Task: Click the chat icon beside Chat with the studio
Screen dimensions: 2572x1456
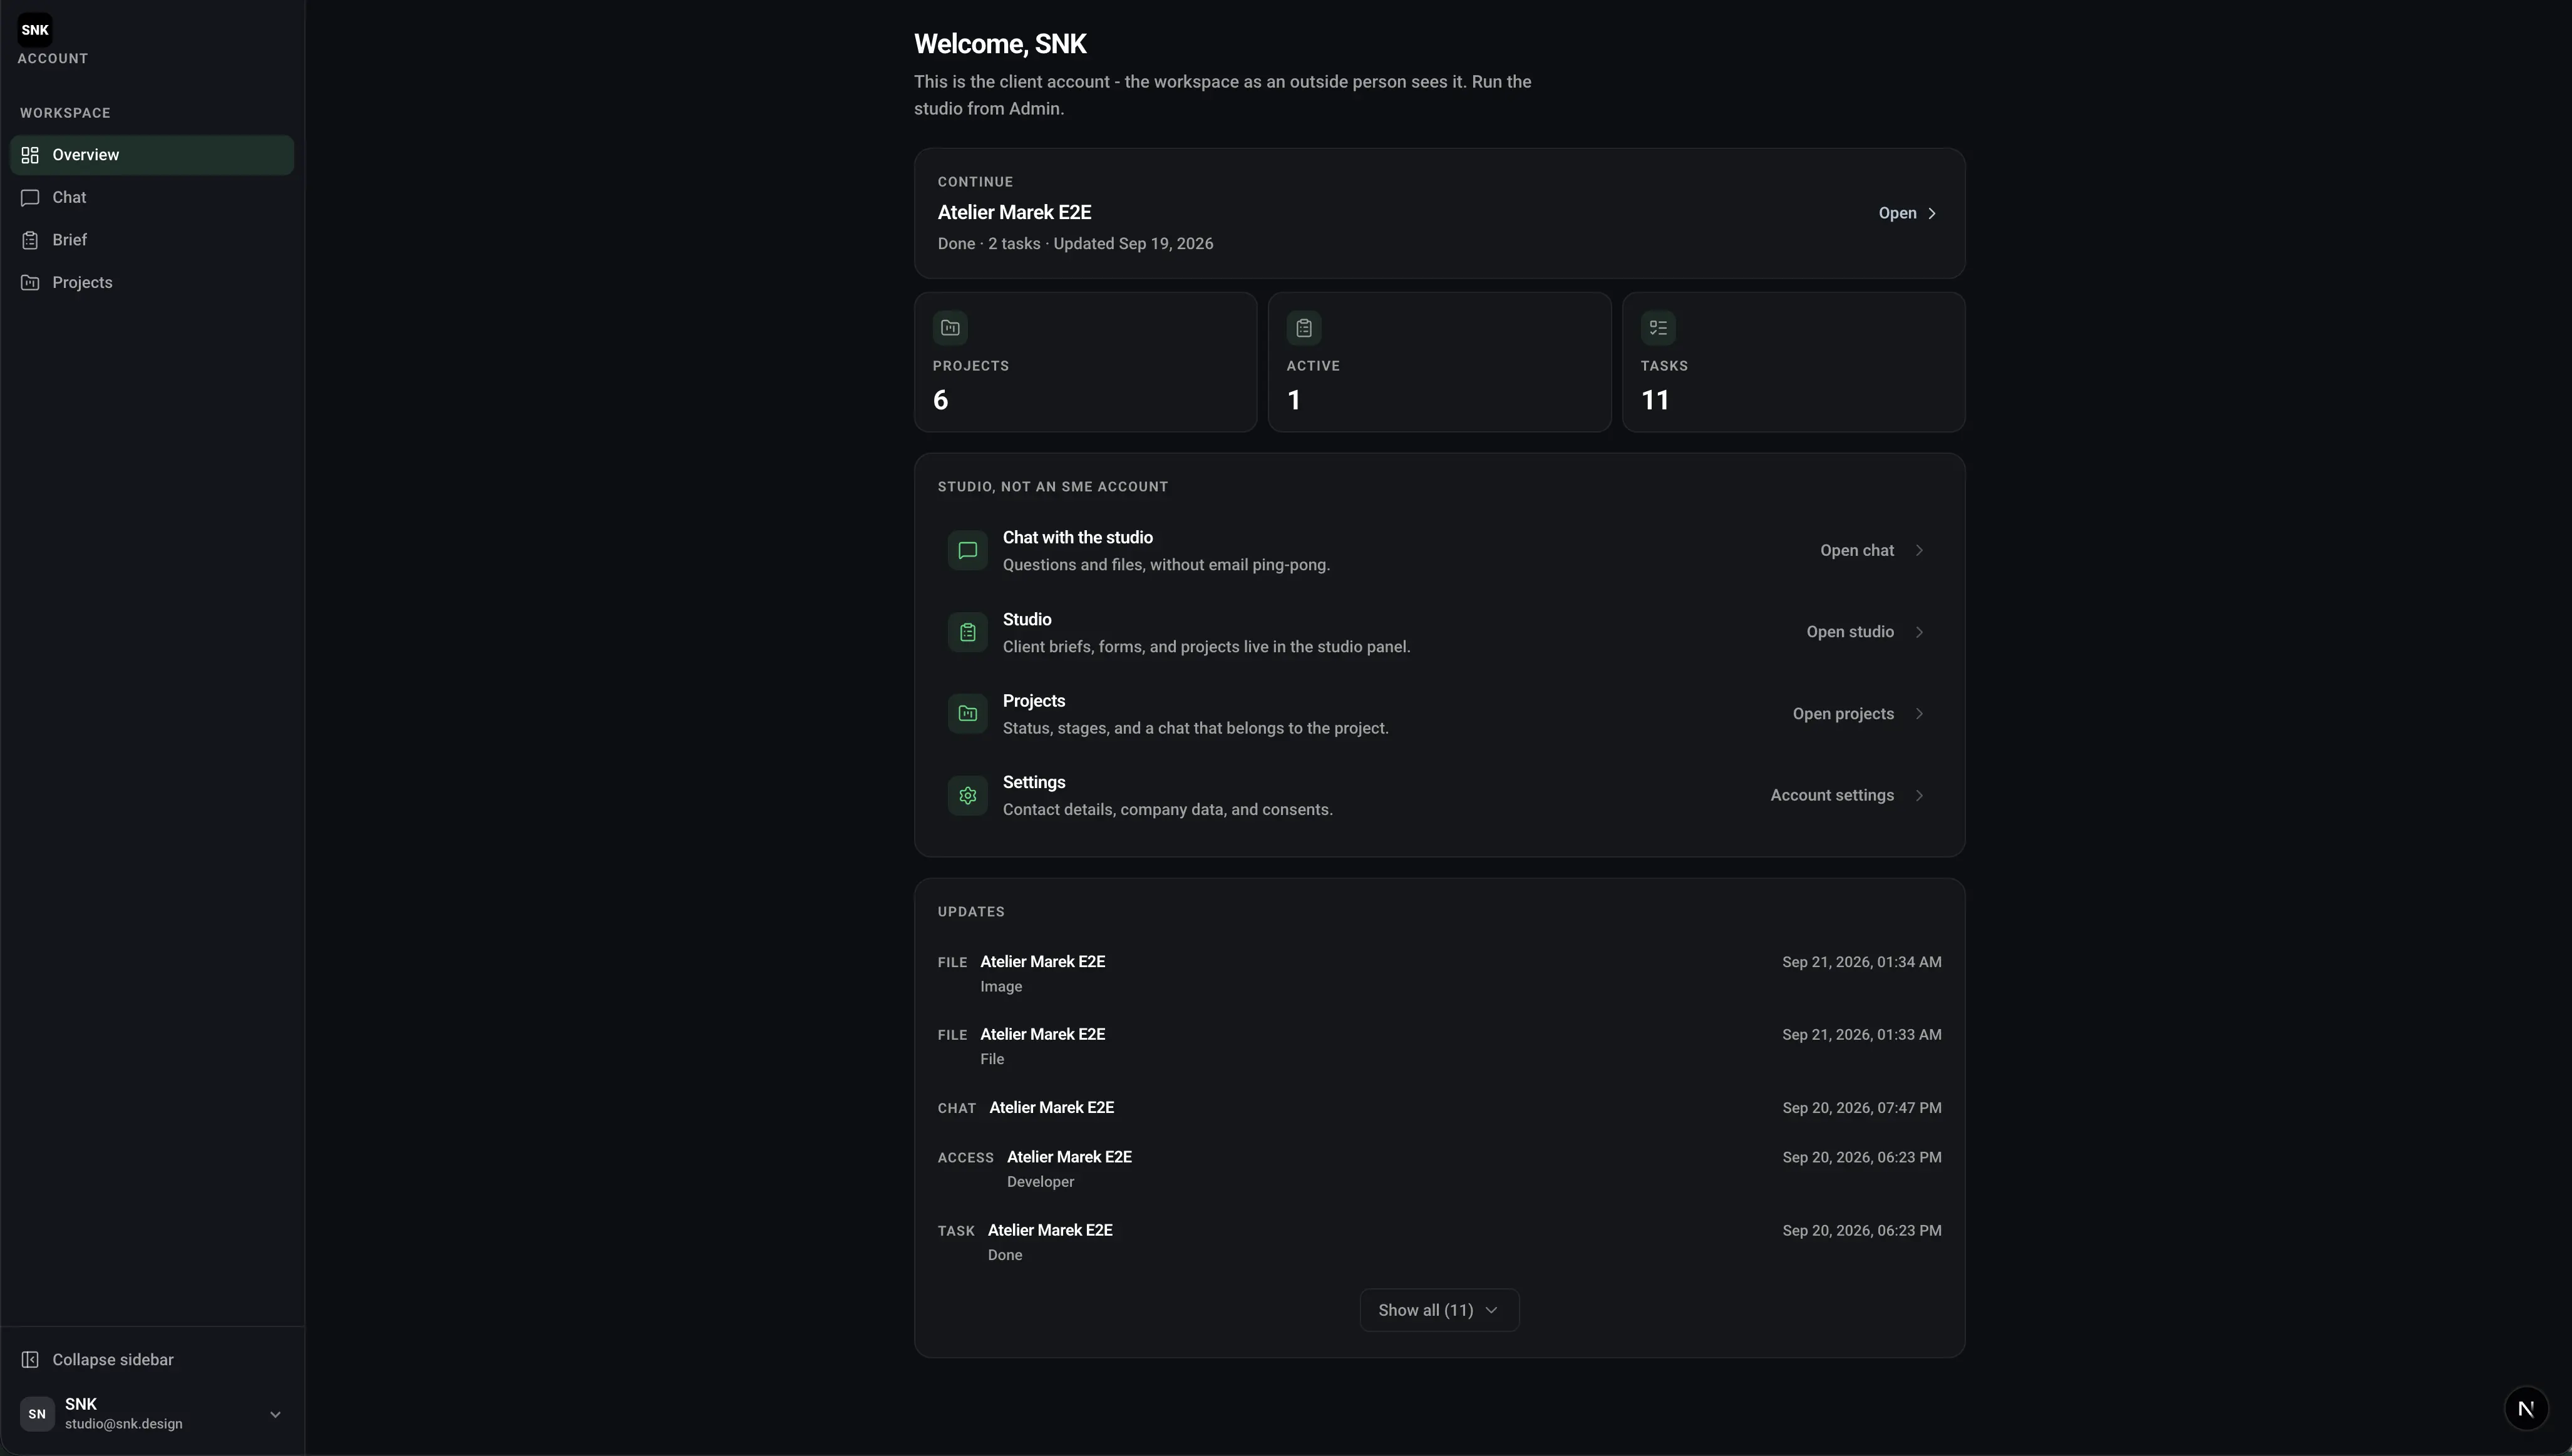Action: coord(967,551)
